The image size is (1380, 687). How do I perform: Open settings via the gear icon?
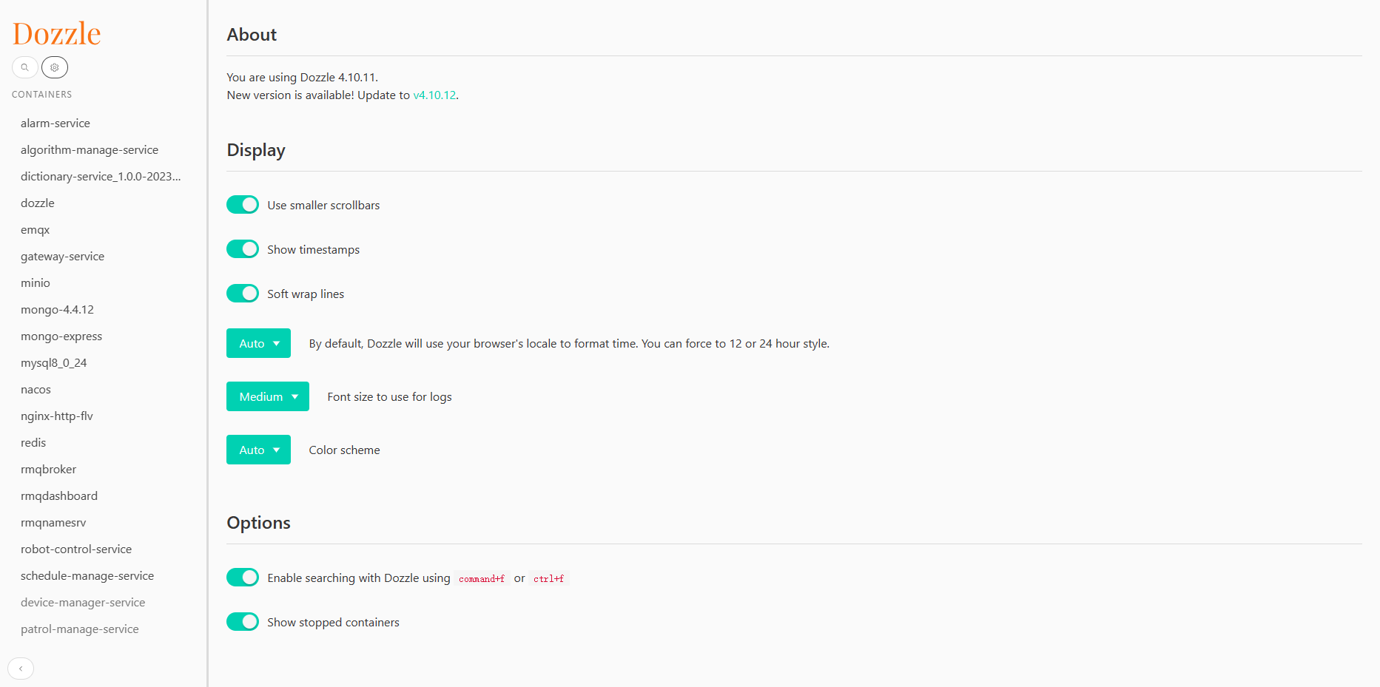tap(55, 67)
